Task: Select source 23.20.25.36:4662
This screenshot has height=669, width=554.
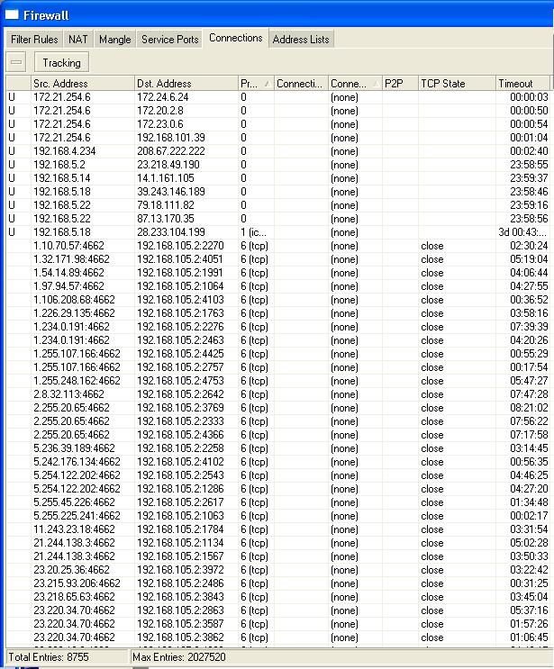Action: (71, 570)
